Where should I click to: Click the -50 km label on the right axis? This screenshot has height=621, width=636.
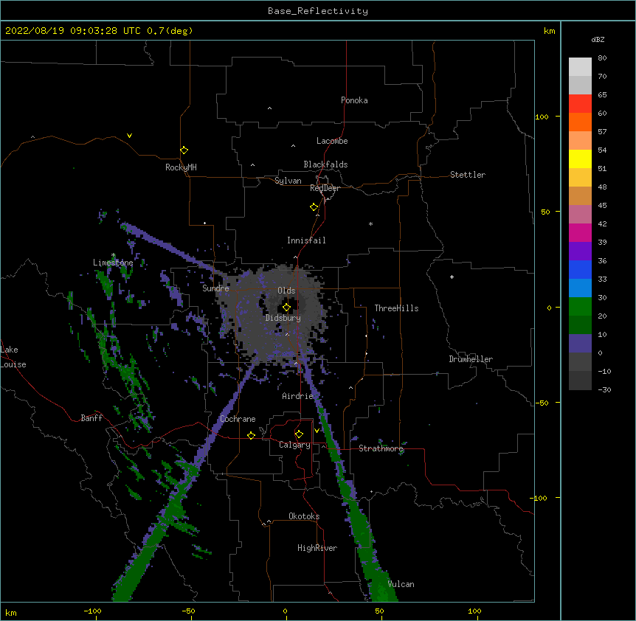pyautogui.click(x=542, y=403)
